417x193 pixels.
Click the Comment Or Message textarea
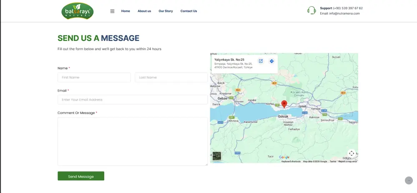[x=133, y=142]
